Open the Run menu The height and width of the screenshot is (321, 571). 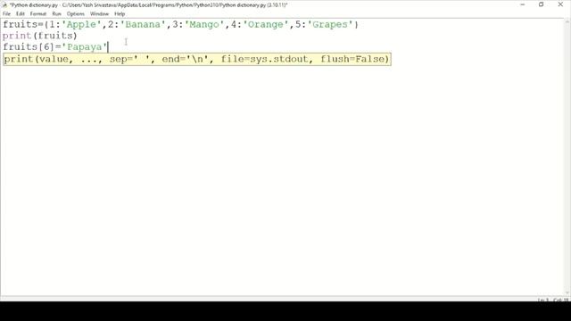click(x=56, y=14)
